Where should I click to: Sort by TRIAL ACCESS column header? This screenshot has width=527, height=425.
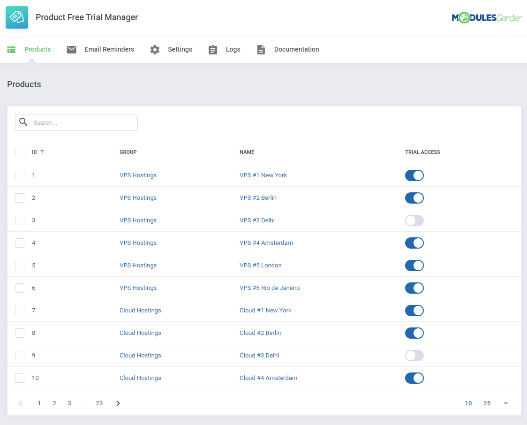click(x=422, y=152)
